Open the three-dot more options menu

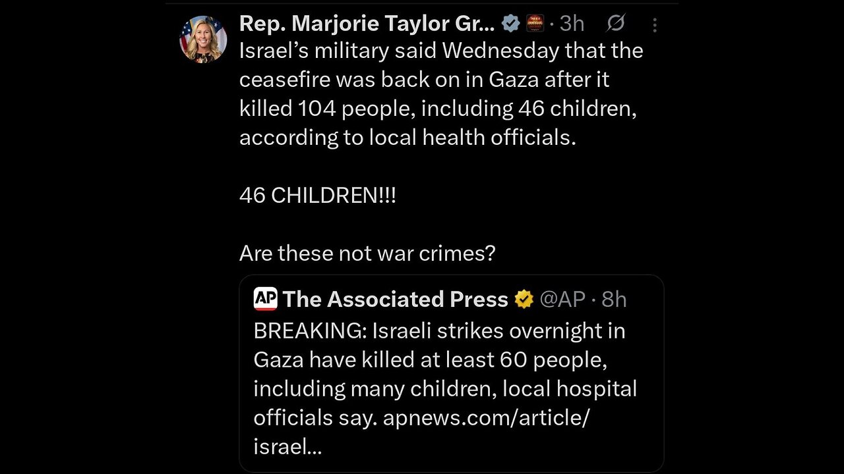[x=654, y=25]
